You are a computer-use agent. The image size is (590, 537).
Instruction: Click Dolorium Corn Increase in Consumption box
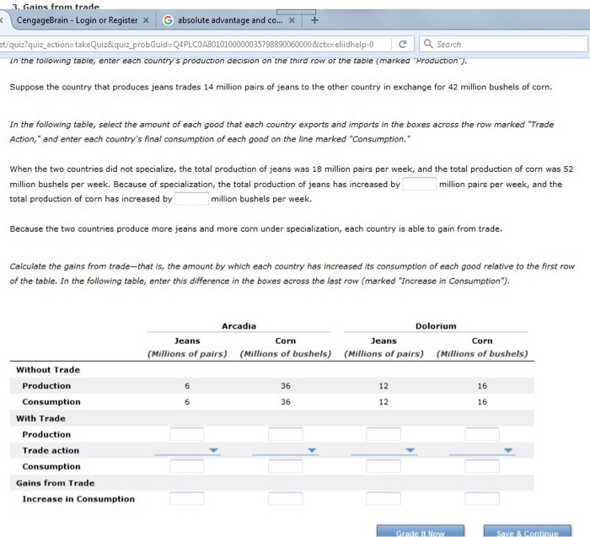coord(482,498)
